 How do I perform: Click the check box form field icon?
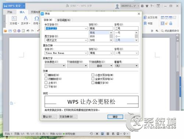(166, 18)
